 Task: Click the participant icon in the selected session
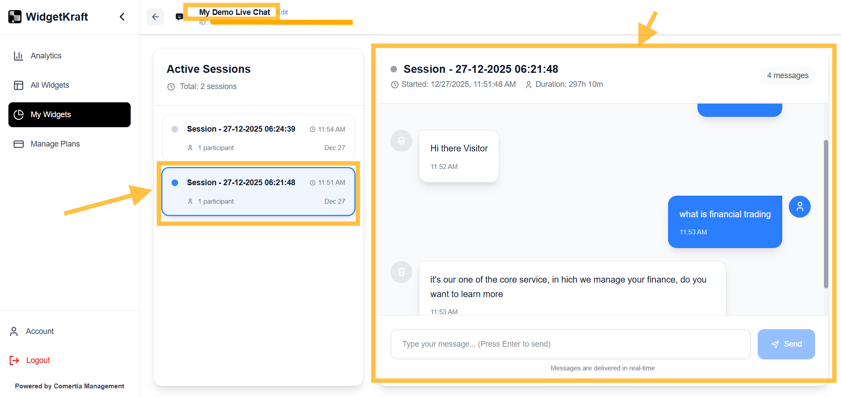pos(190,201)
